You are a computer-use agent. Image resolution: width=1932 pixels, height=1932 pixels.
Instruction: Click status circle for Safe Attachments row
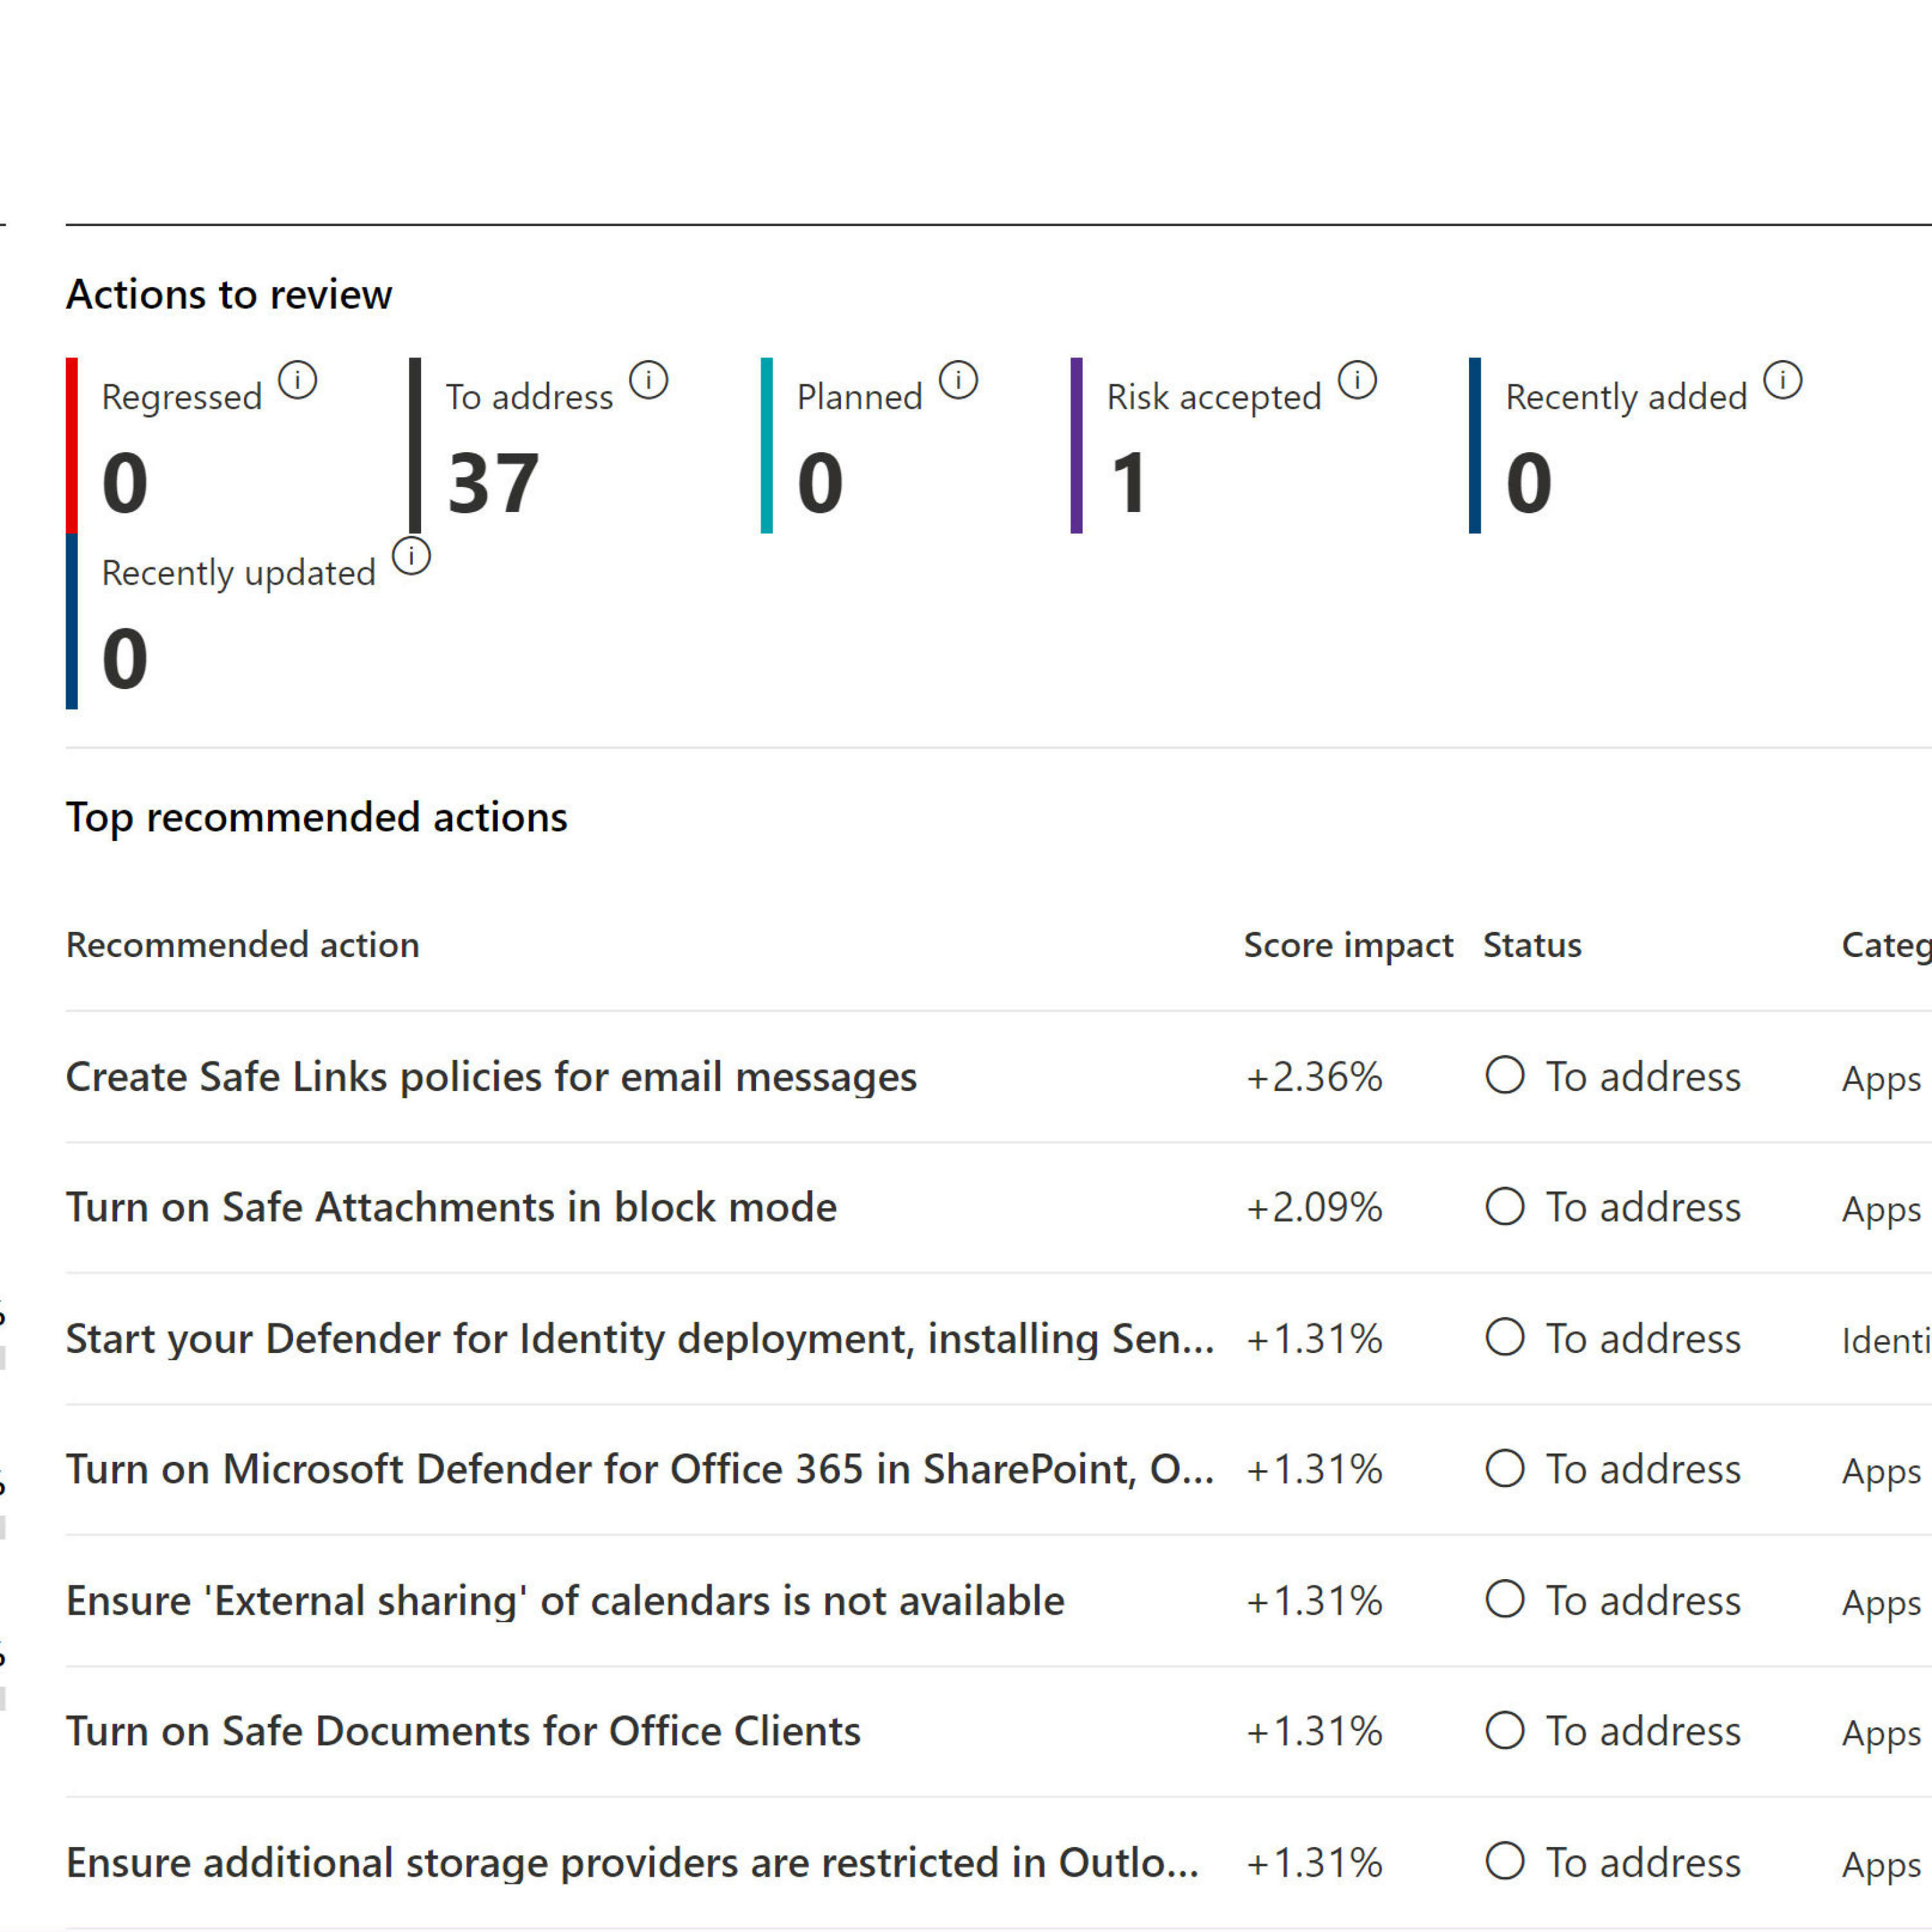[1504, 1207]
